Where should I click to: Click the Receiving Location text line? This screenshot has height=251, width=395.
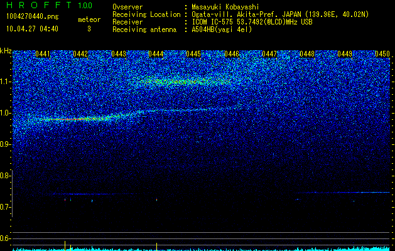point(241,14)
